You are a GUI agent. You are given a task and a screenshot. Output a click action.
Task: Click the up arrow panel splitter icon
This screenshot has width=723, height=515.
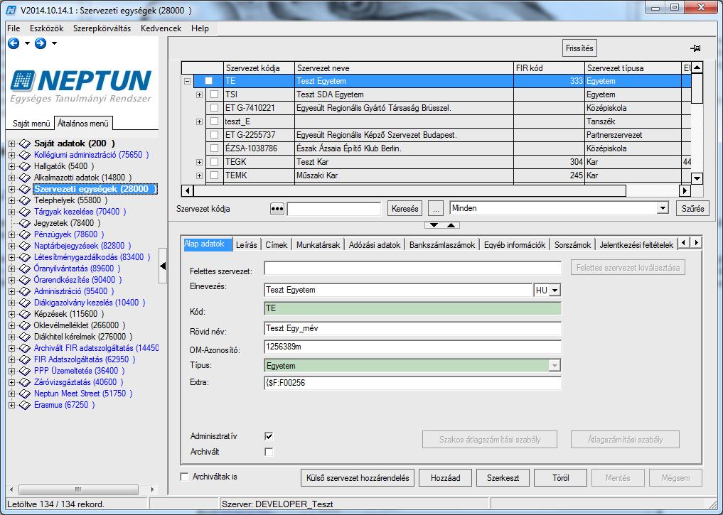[451, 225]
